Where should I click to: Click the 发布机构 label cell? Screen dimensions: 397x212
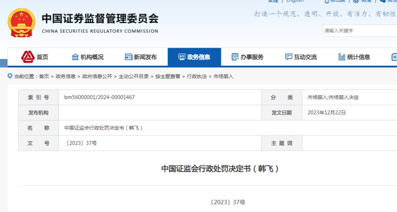click(x=39, y=113)
